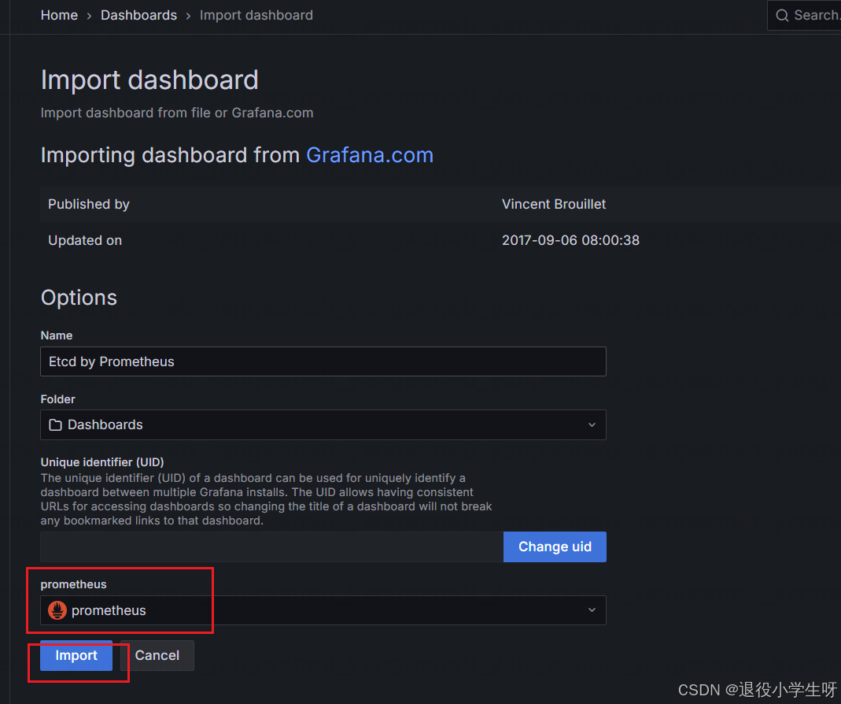Expand the prometheus data source chevron

coord(592,610)
